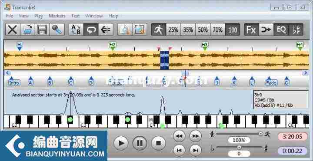Click the Bb9 chord guess

[x=258, y=95]
